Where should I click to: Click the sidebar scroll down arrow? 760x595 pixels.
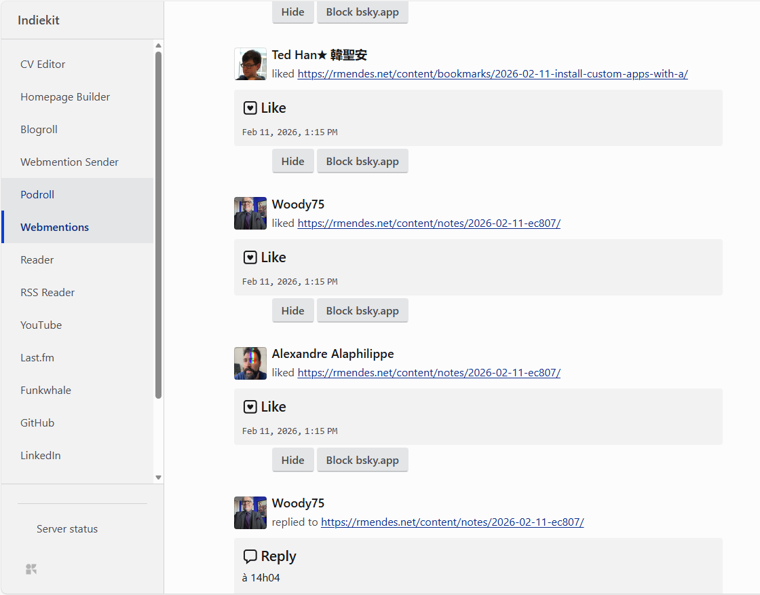[159, 477]
